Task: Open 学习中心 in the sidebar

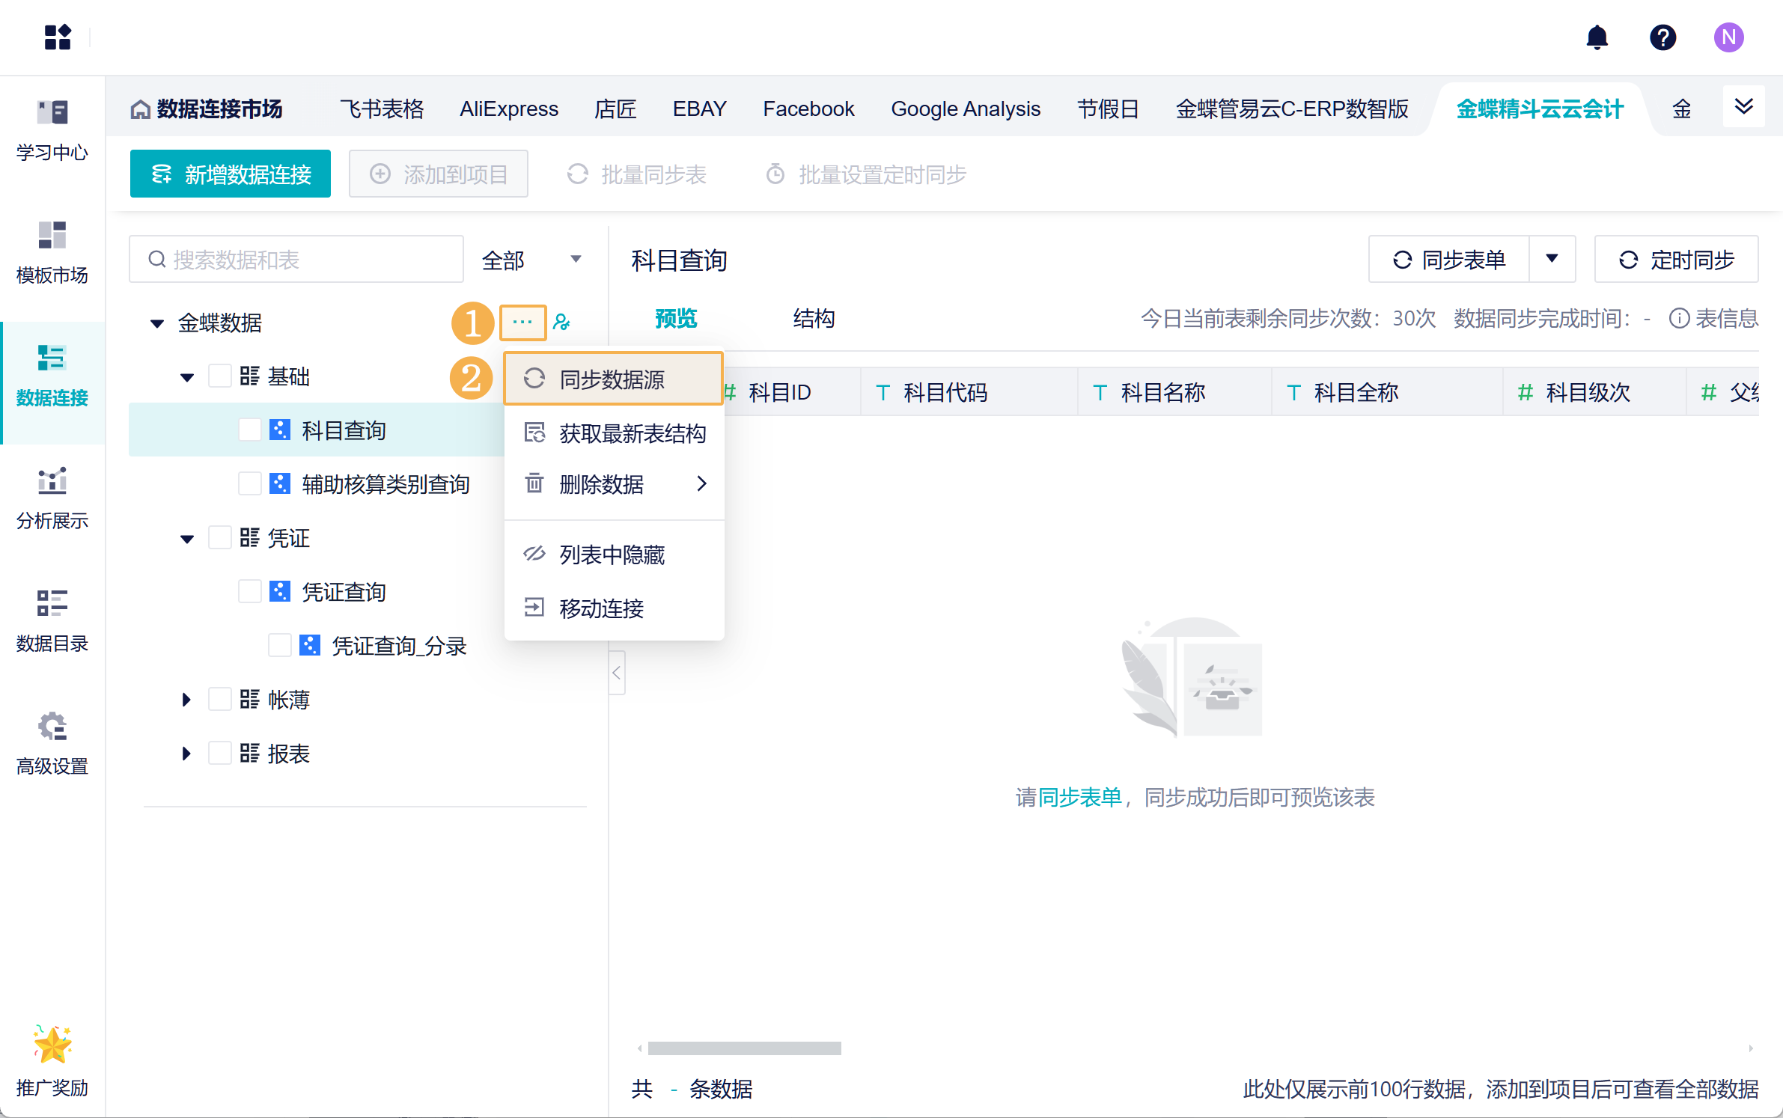Action: [x=52, y=130]
